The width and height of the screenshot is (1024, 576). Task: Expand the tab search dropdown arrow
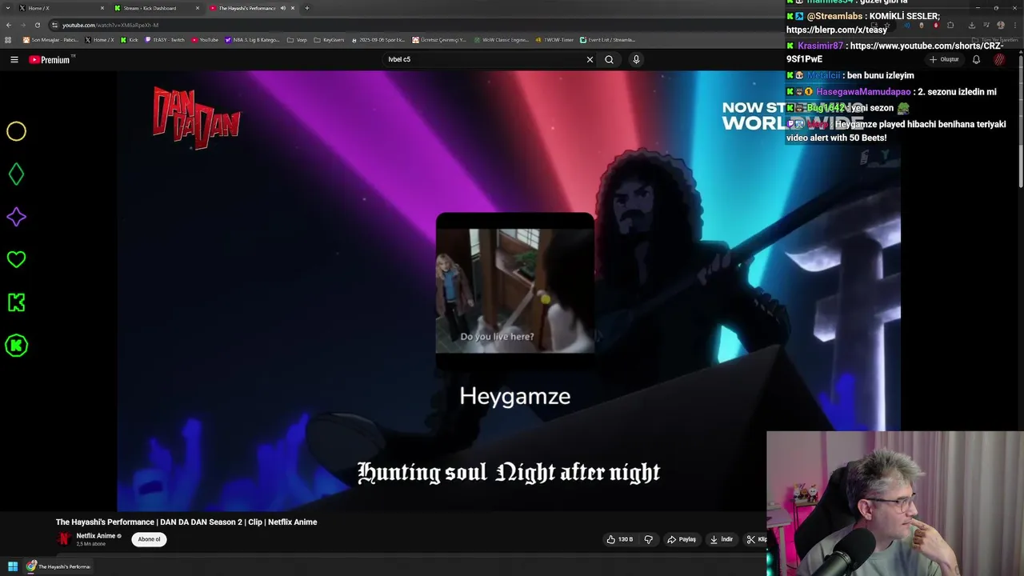(x=6, y=8)
